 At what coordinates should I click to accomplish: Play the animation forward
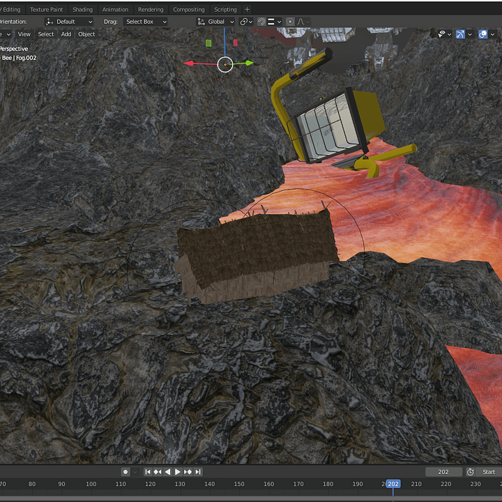[177, 471]
